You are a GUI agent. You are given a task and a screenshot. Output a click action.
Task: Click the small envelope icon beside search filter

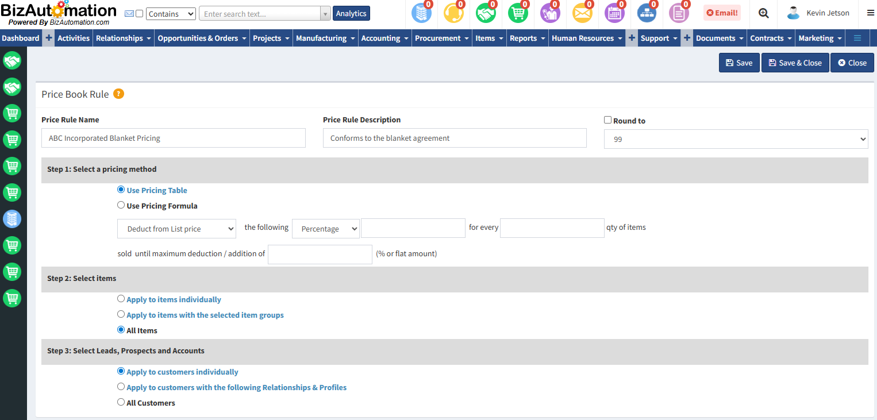[129, 14]
